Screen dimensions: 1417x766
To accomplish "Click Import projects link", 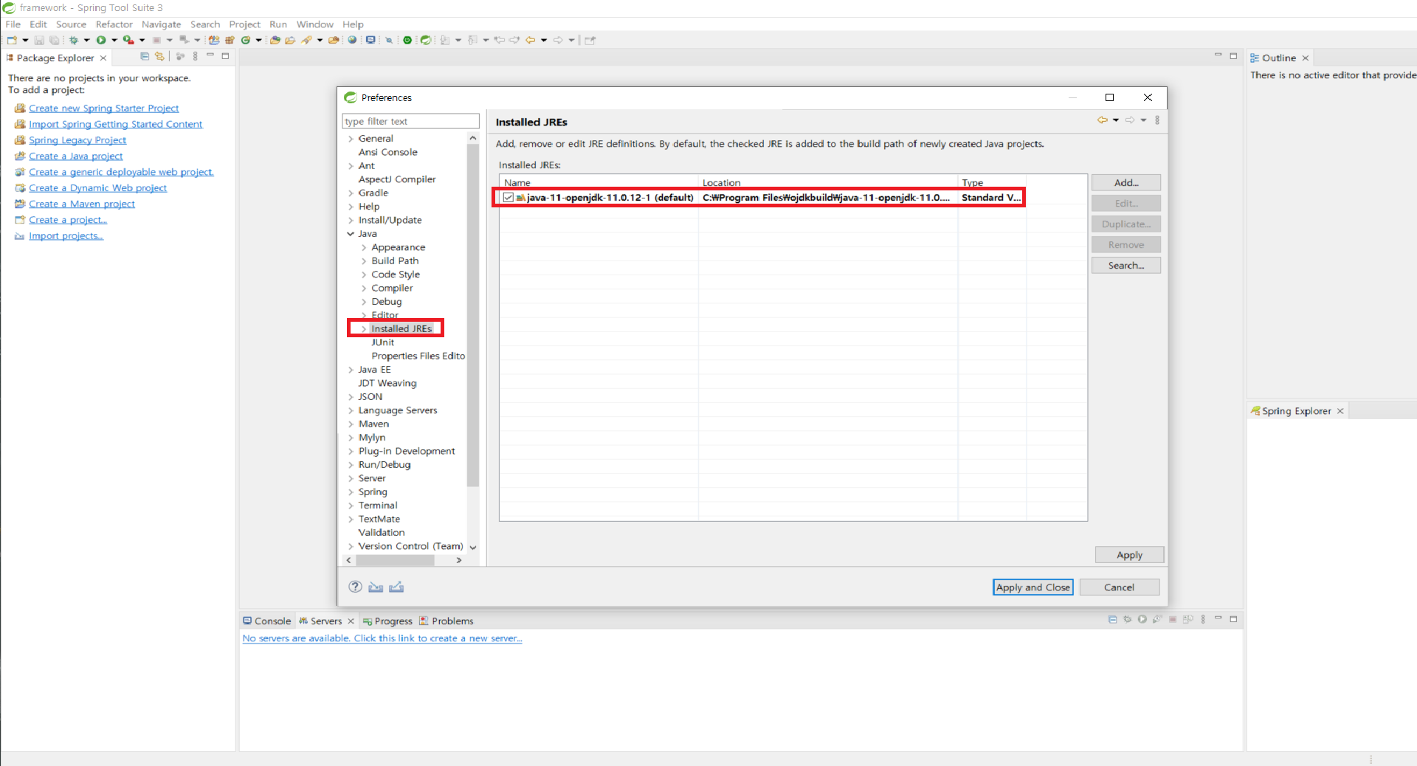I will (x=66, y=236).
